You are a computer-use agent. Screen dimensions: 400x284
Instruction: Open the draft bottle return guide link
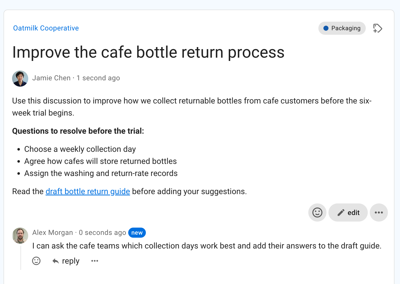pyautogui.click(x=88, y=191)
